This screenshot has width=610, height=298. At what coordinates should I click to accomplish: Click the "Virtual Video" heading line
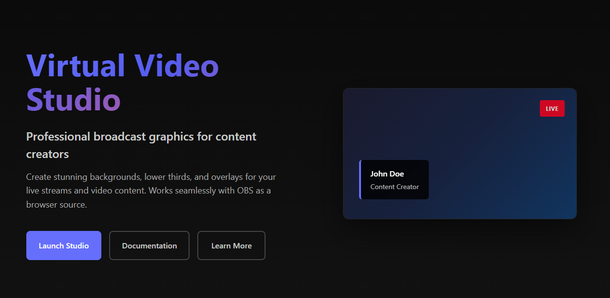[122, 66]
